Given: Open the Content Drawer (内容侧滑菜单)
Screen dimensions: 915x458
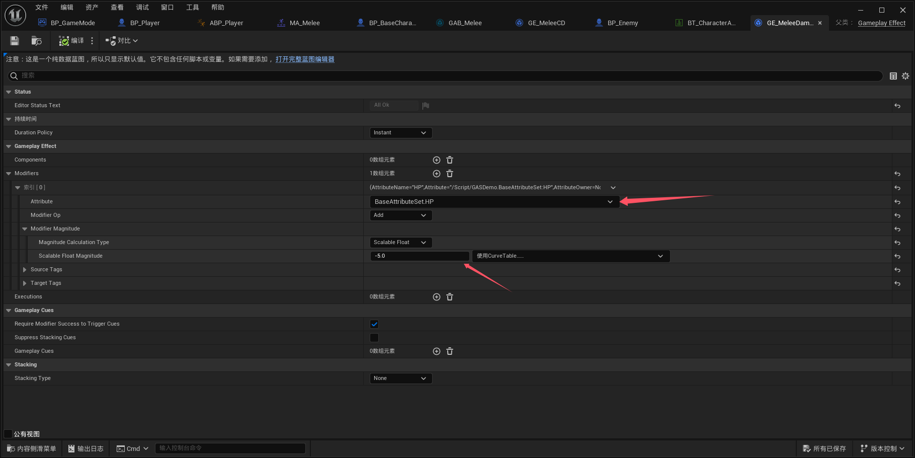Looking at the screenshot, I should [x=32, y=448].
